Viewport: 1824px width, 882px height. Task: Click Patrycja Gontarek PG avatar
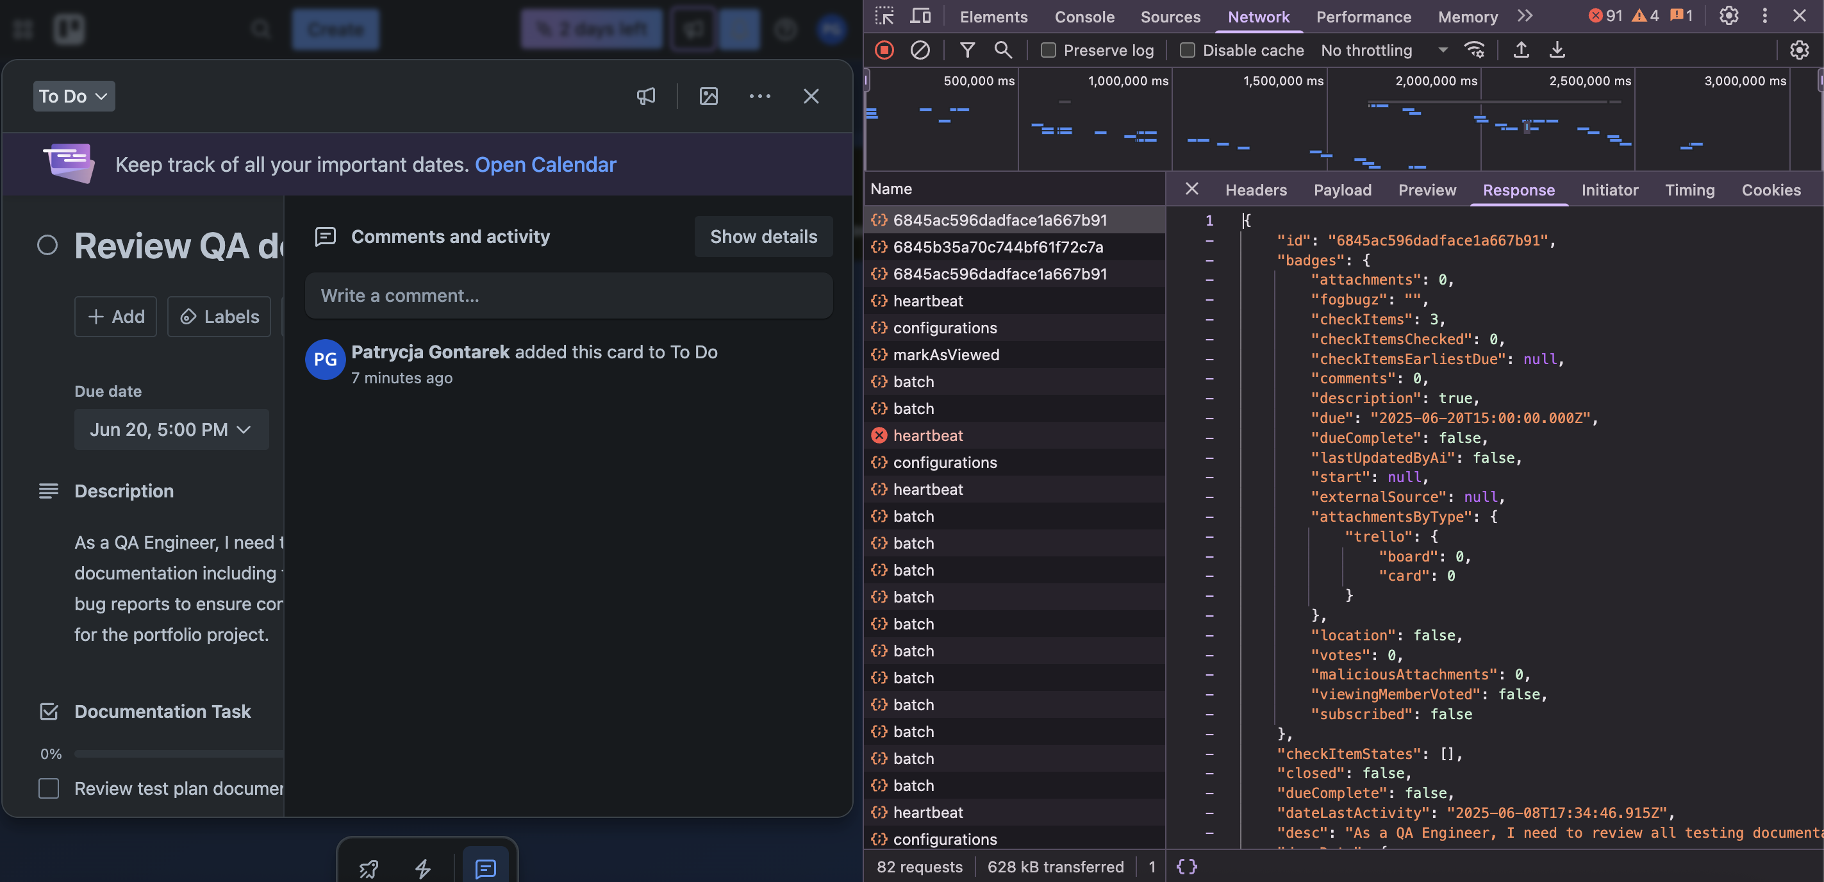point(325,359)
